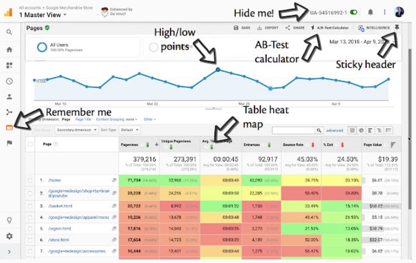416x263 pixels.
Task: Go to Home via sidebar icon
Action: tap(9, 50)
